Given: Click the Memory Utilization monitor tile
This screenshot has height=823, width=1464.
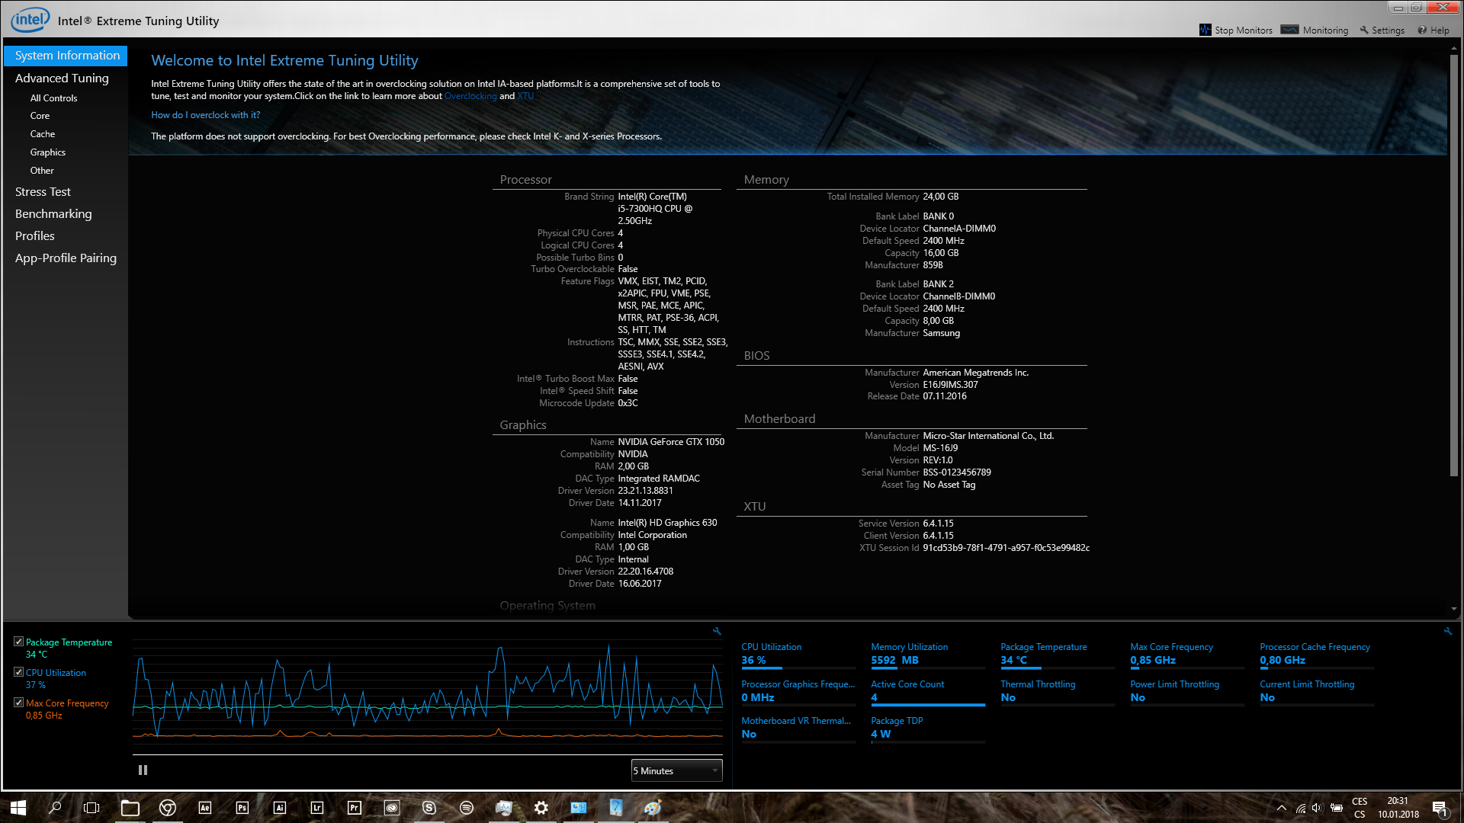Looking at the screenshot, I should 928,655.
